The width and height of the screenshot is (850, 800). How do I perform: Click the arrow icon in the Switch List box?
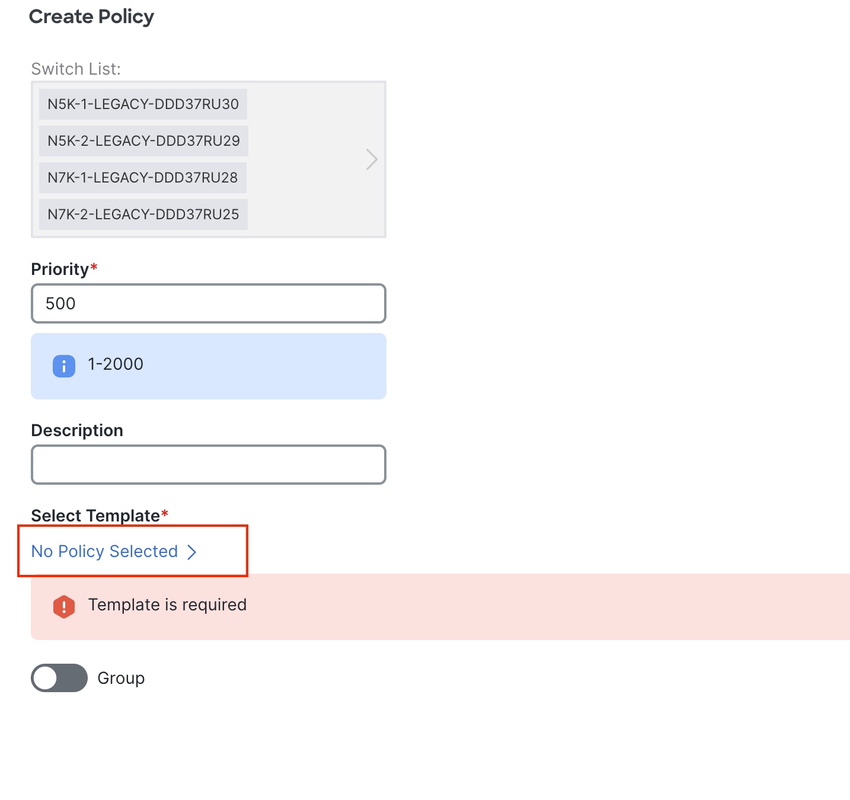371,159
